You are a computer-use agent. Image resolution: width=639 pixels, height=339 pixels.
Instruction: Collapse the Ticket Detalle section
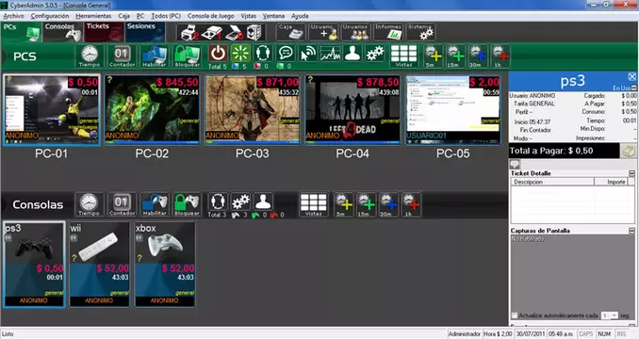point(631,173)
